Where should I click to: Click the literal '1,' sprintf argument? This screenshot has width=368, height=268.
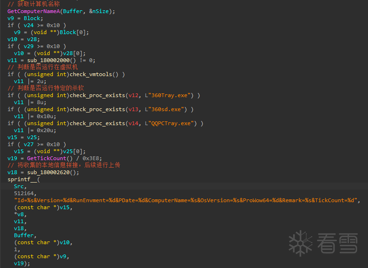17,249
